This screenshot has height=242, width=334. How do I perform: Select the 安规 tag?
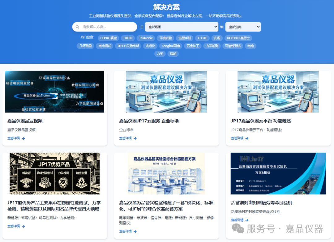point(217,38)
